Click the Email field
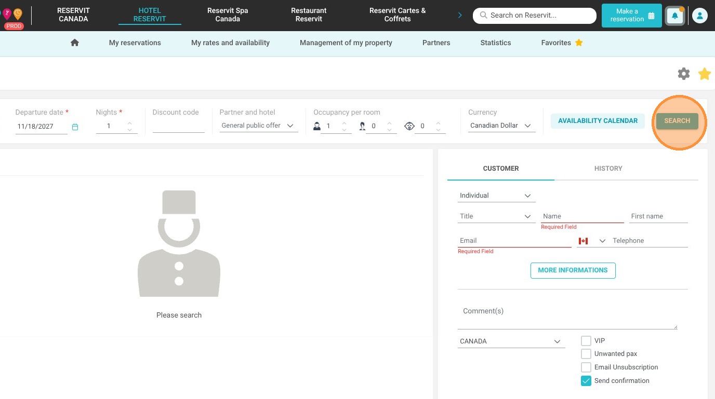Image resolution: width=715 pixels, height=399 pixels. 514,241
